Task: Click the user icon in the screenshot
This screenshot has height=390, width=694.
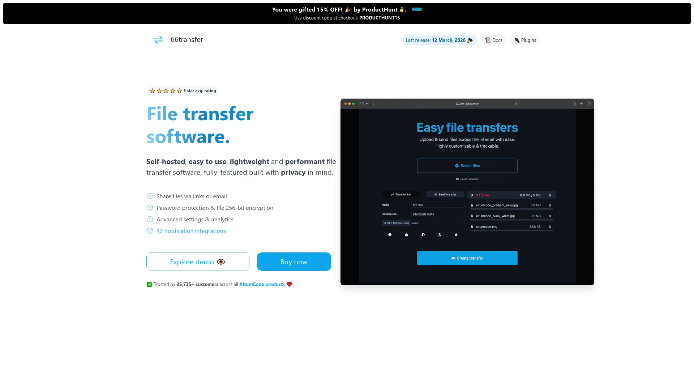Action: point(440,235)
